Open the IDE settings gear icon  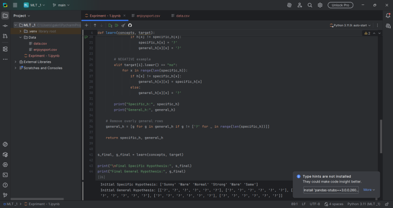coord(320,5)
